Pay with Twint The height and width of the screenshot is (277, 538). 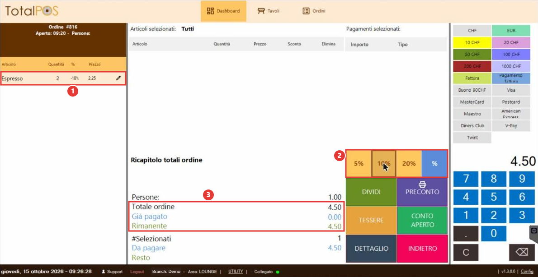click(x=472, y=138)
